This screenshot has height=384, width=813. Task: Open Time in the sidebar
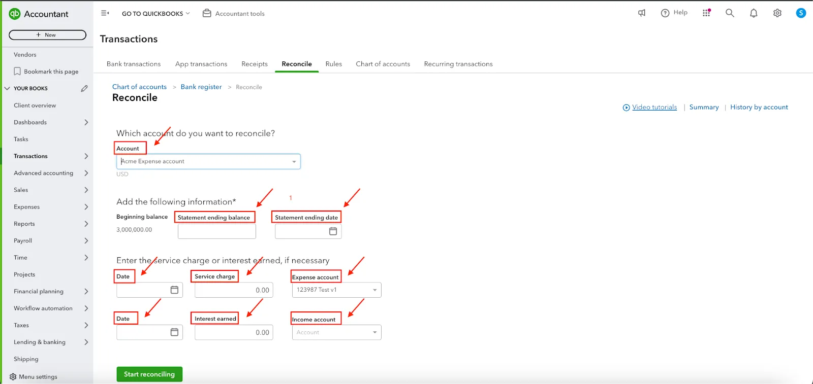[20, 258]
